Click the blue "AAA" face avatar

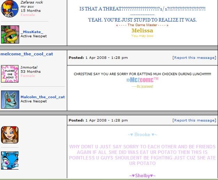pos(10,8)
